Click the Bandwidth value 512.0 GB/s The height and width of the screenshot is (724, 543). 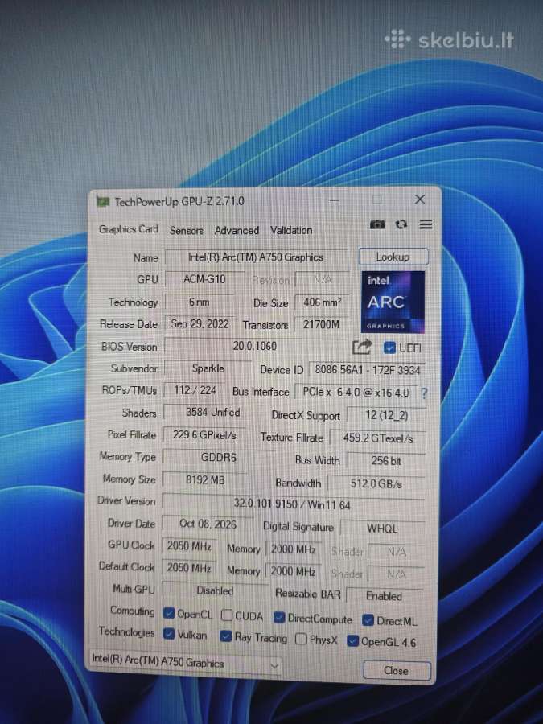click(376, 483)
